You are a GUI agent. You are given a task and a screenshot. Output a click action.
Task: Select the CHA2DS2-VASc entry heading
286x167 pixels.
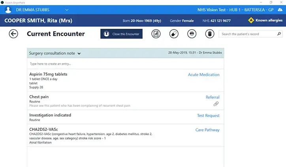[x=43, y=129]
